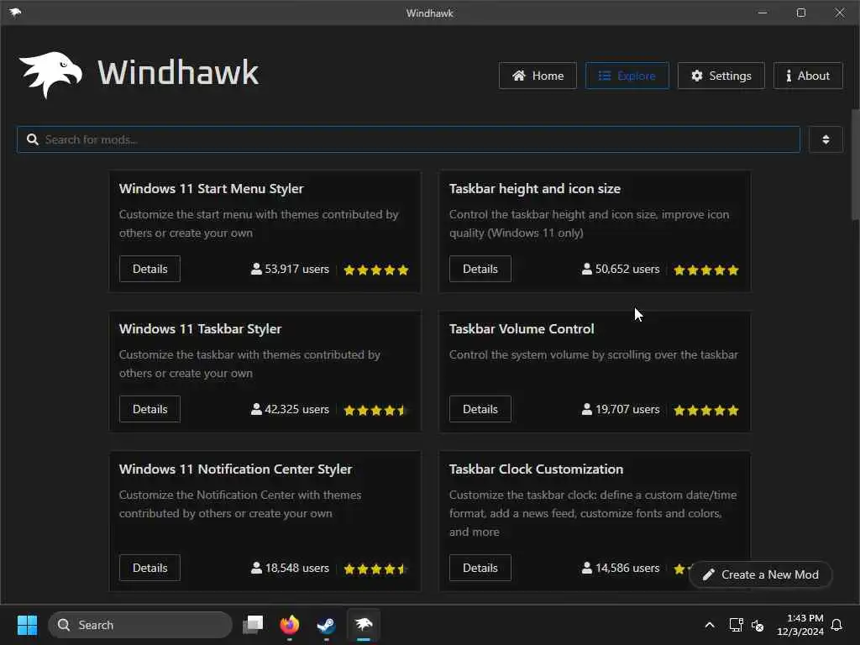This screenshot has height=645, width=860.
Task: Open Steam from the taskbar
Action: click(327, 625)
